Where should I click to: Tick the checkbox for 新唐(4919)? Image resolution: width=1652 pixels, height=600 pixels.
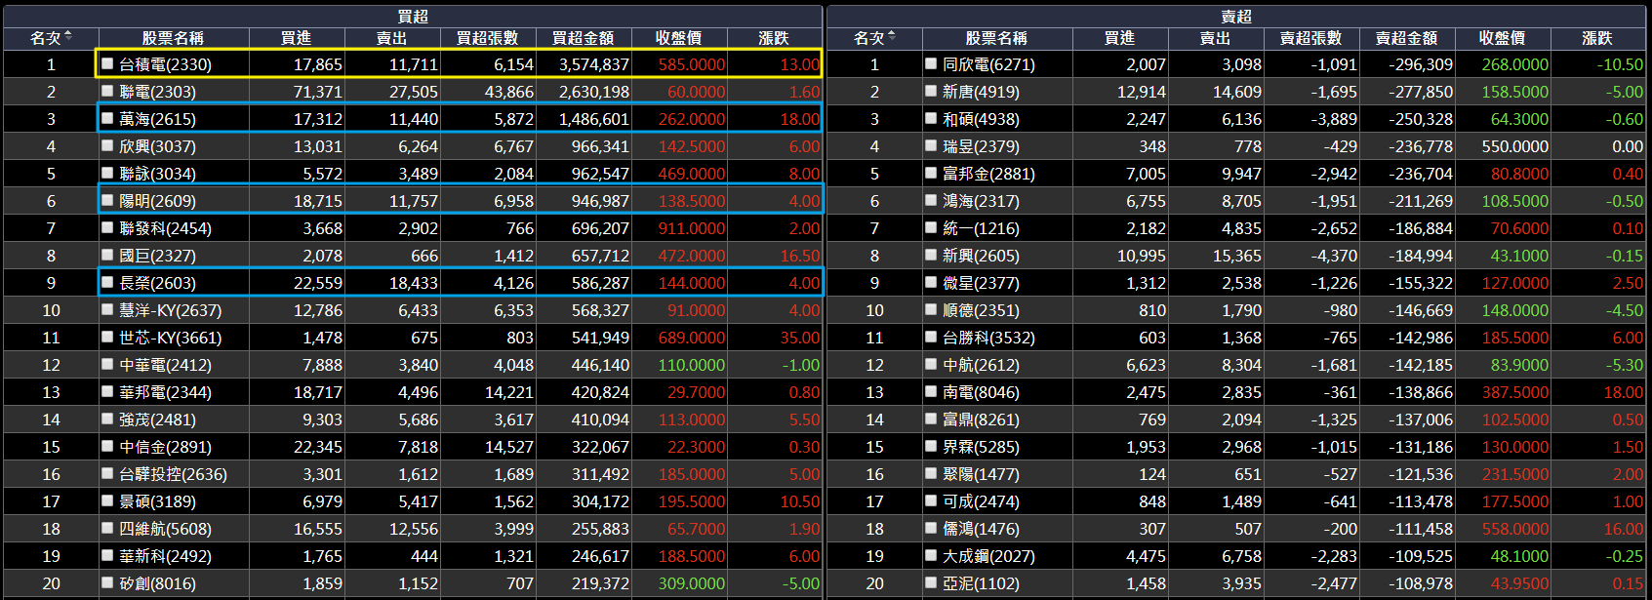[x=931, y=91]
